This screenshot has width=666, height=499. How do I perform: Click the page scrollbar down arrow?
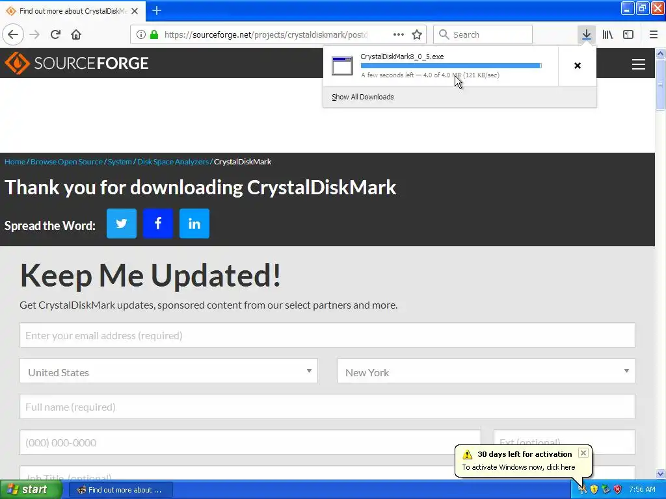[x=661, y=474]
